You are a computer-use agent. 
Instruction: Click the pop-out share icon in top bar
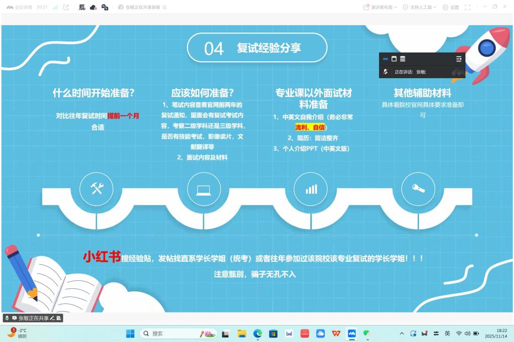pos(66,8)
